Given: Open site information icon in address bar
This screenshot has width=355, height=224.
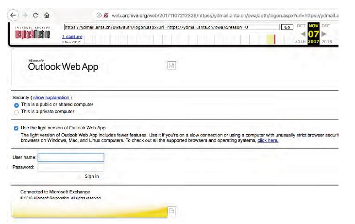Looking at the screenshot, I should click(x=99, y=15).
